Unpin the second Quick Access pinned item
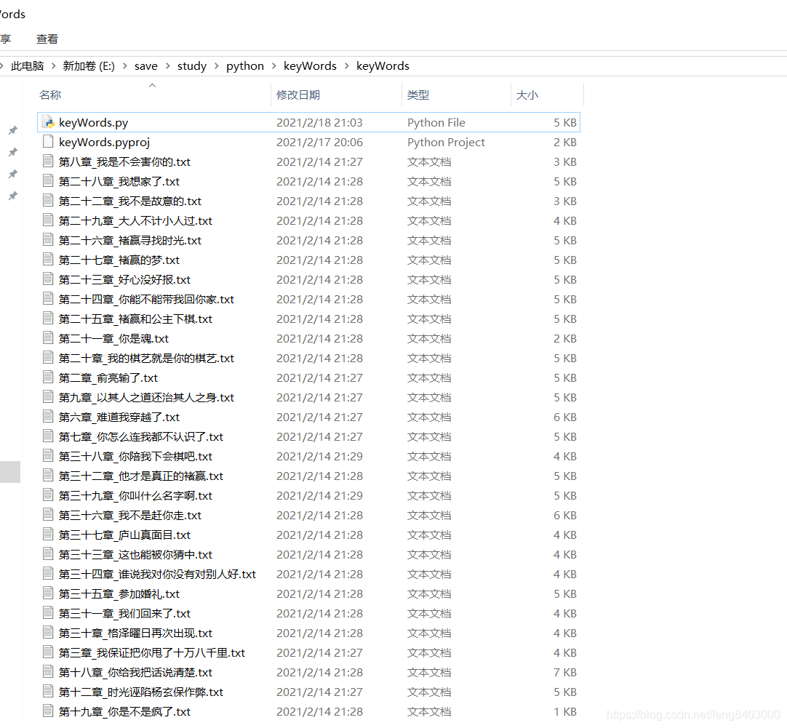The image size is (787, 728). click(12, 152)
